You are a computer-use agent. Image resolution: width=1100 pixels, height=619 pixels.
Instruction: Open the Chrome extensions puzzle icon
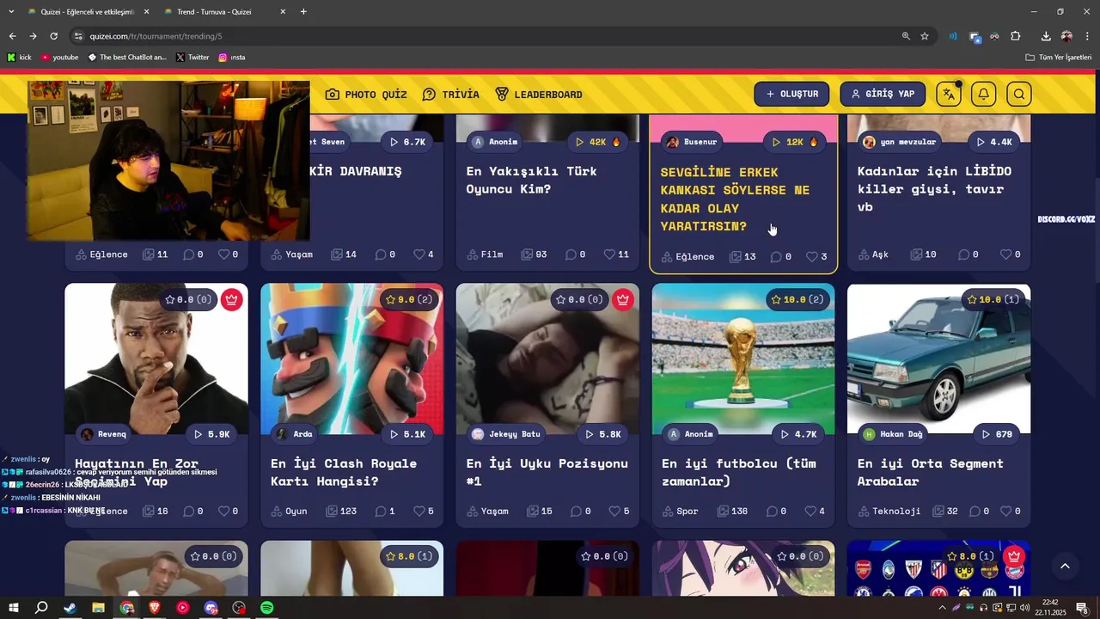[1016, 36]
